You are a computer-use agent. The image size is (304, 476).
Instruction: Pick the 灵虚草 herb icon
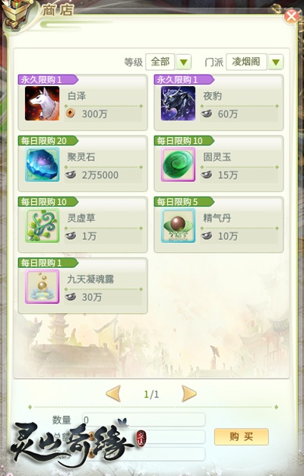pyautogui.click(x=42, y=225)
